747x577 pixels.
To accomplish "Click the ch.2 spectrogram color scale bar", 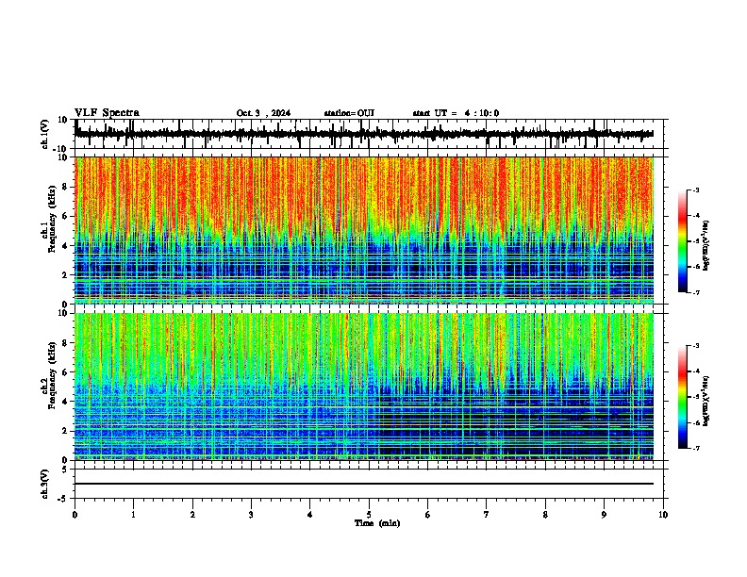I will click(x=683, y=397).
